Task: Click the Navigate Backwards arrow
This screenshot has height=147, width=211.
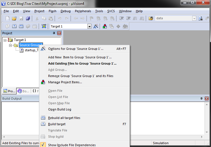Action: pos(76,18)
